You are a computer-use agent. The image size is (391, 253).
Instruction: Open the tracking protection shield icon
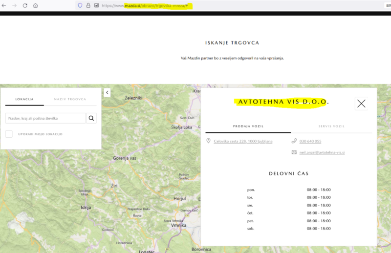(x=80, y=5)
